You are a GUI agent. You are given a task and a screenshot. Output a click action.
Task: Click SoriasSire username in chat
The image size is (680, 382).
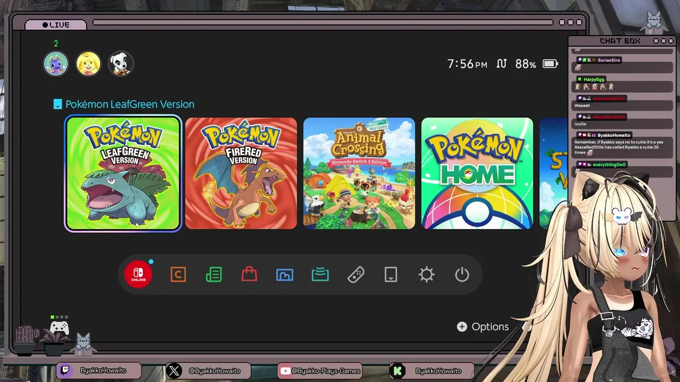coord(609,60)
